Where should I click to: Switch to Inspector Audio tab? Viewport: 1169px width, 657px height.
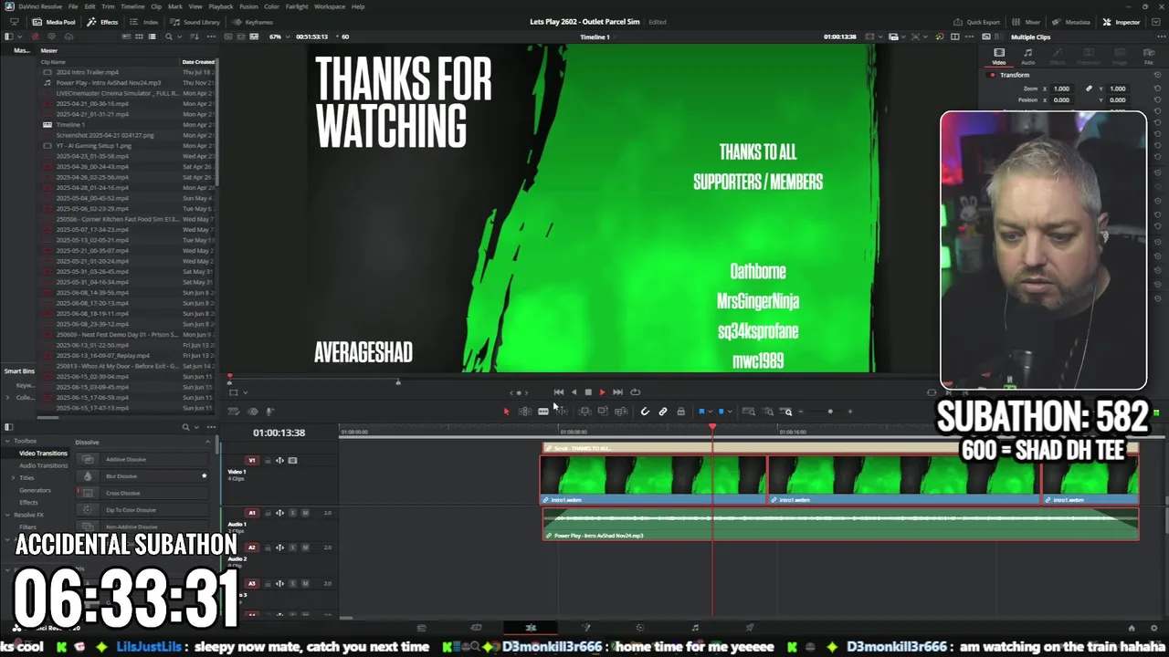1027,57
